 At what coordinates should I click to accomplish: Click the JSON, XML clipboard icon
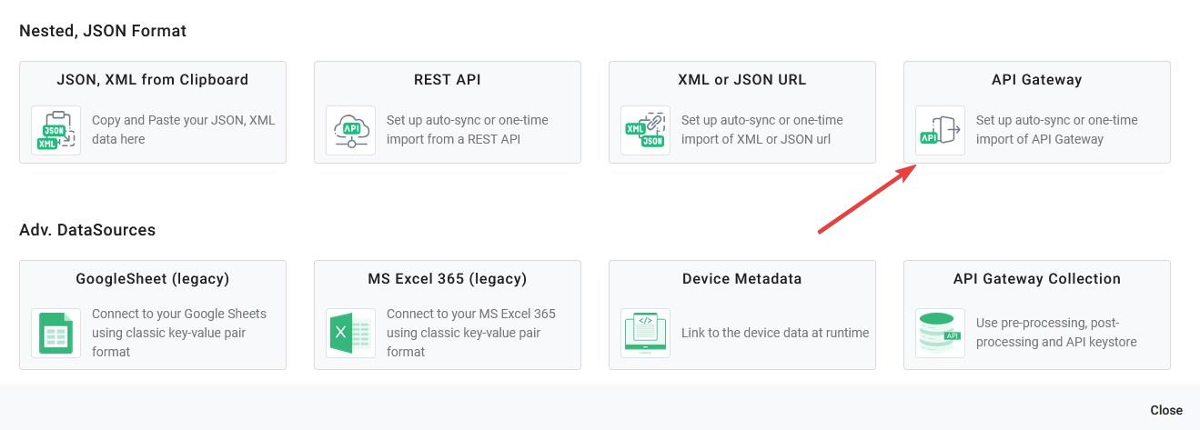[x=55, y=130]
